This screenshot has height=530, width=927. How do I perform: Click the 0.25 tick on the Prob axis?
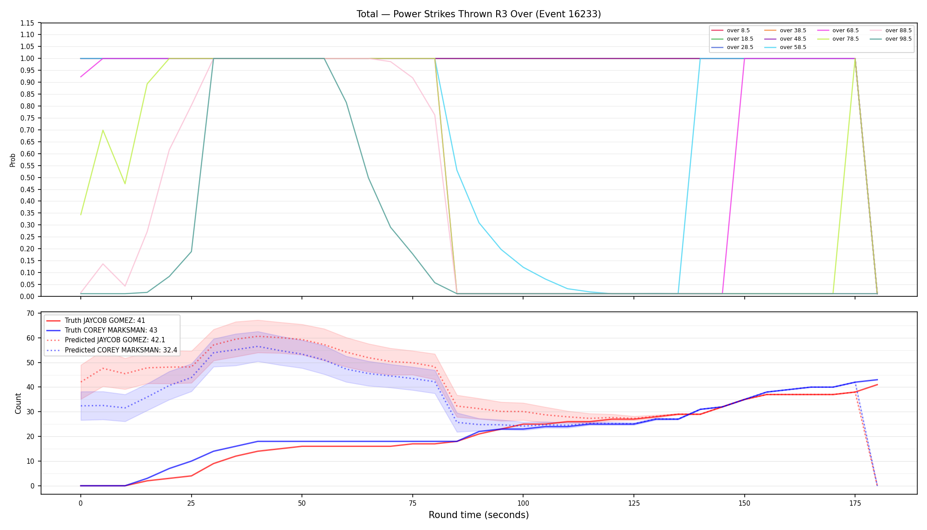[x=27, y=237]
